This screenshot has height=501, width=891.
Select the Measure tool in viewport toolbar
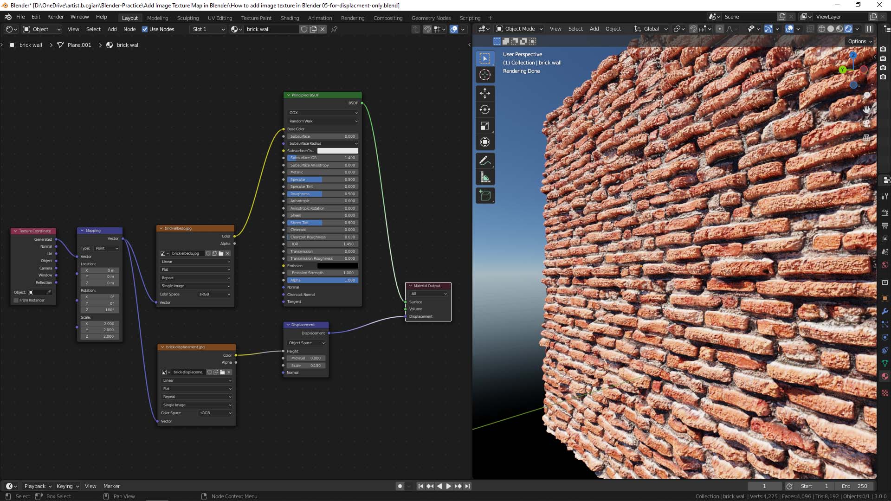(x=485, y=177)
